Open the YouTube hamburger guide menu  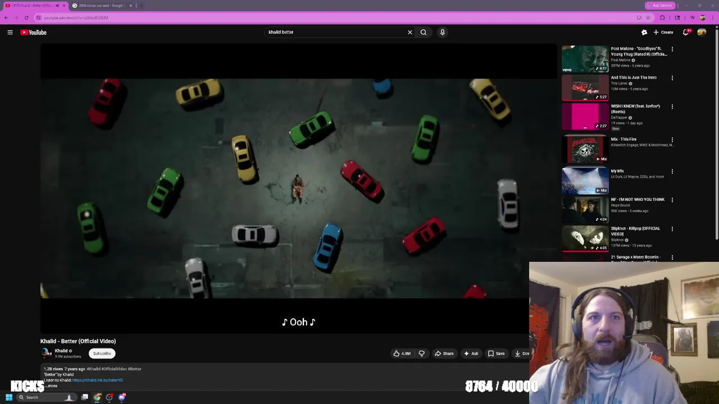click(x=10, y=32)
